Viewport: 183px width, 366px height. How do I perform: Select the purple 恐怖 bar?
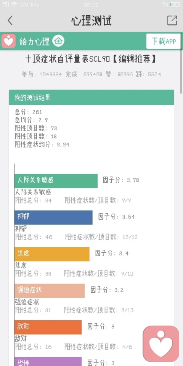click(x=48, y=361)
